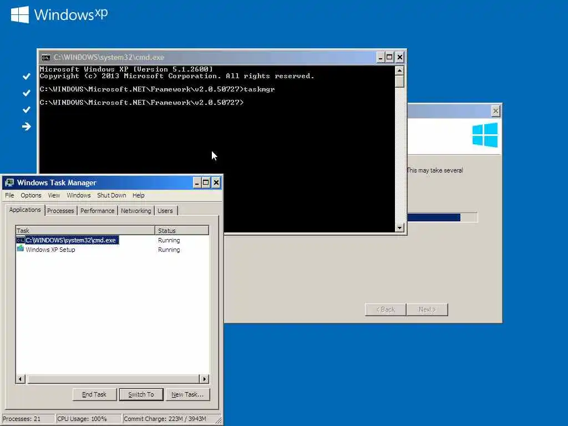
Task: Minimize the Windows Task Manager window
Action: (197, 182)
